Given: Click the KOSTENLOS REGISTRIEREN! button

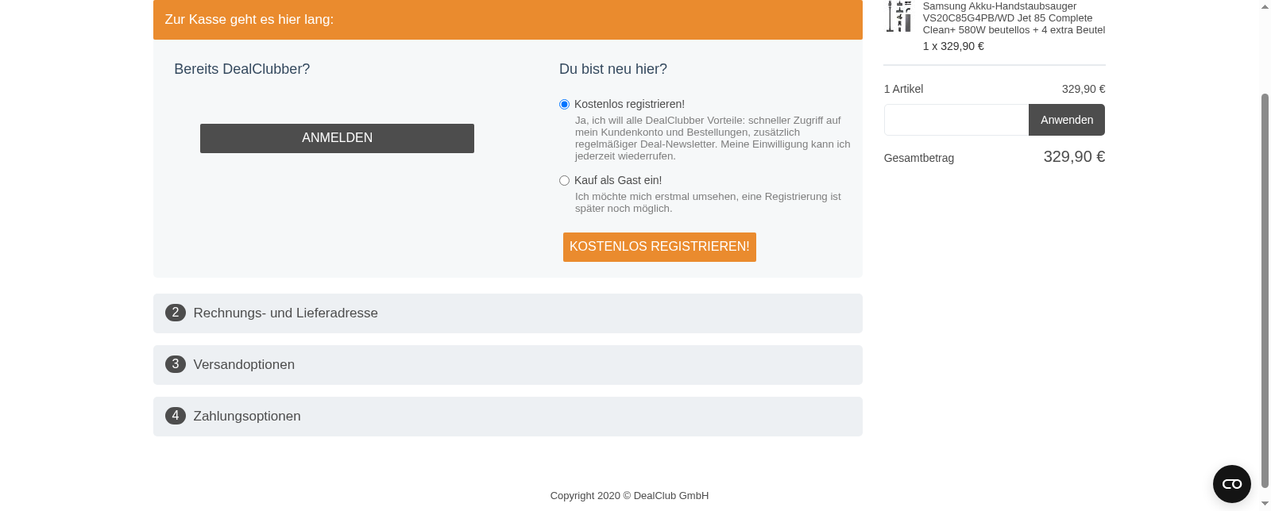Looking at the screenshot, I should [659, 247].
